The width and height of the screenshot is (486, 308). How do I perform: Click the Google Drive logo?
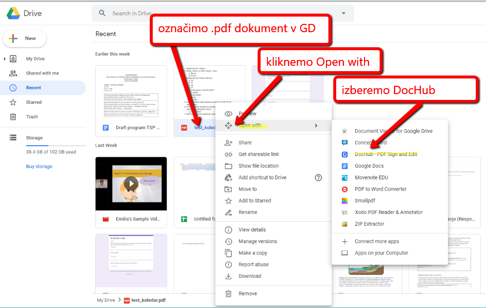(x=14, y=13)
